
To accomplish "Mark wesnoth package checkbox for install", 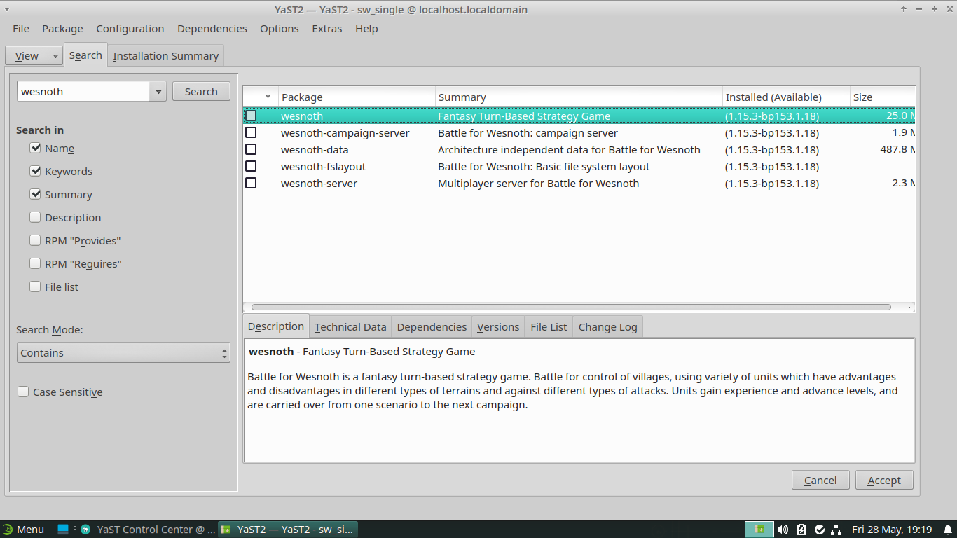I will pyautogui.click(x=251, y=116).
